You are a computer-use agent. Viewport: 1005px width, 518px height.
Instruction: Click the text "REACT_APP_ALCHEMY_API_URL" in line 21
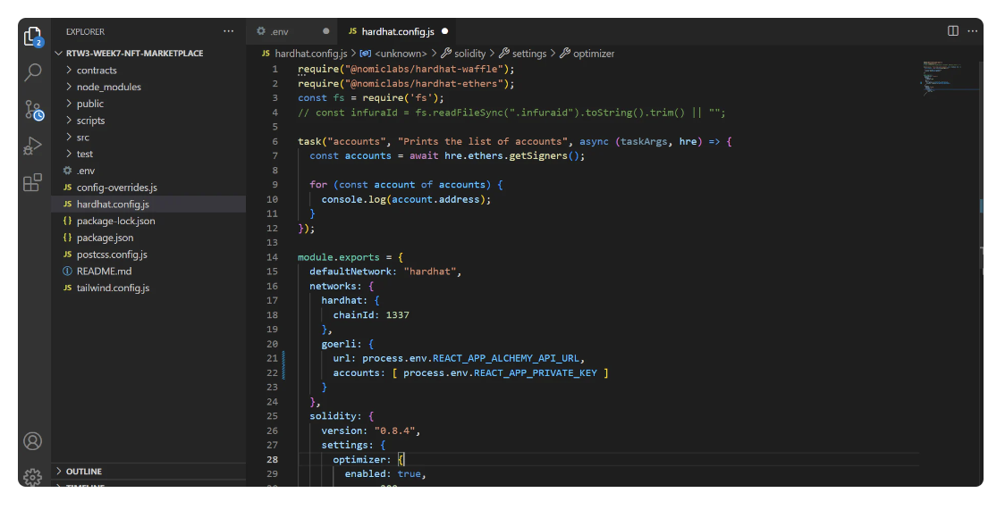(506, 358)
